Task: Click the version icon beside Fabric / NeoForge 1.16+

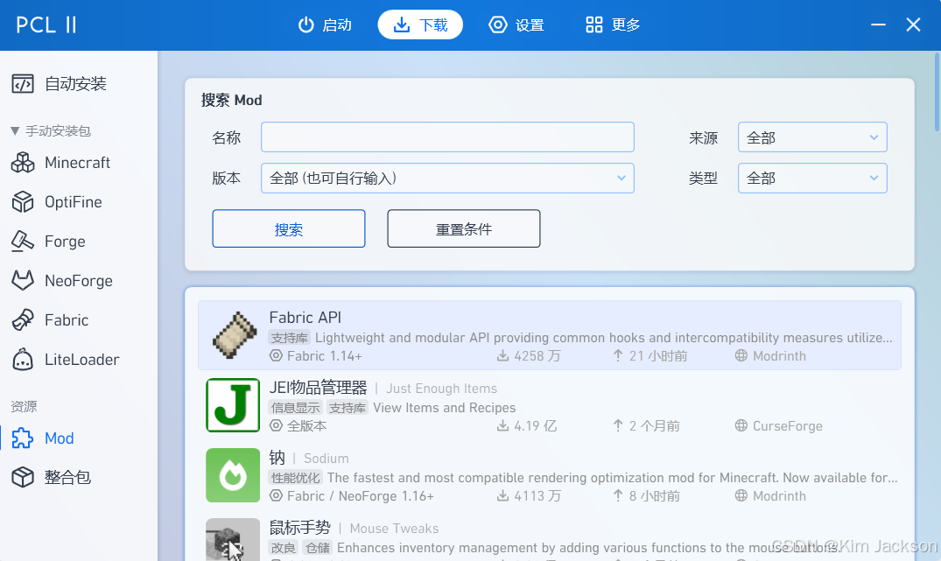Action: click(x=276, y=496)
